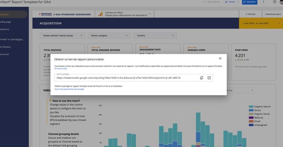Copy the share link to clipboard
Screen dimensions: 283x147
tap(202, 78)
